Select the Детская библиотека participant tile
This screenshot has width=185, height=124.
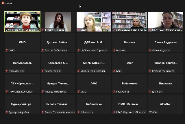(58, 42)
